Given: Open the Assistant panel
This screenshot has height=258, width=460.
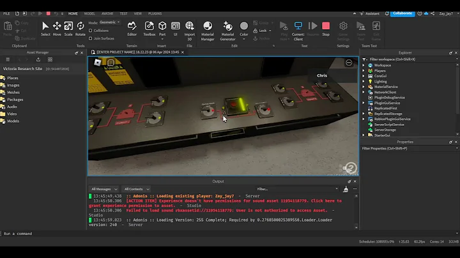Looking at the screenshot, I should click(370, 13).
